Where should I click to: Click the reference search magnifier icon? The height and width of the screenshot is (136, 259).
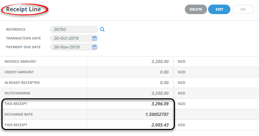(102, 30)
